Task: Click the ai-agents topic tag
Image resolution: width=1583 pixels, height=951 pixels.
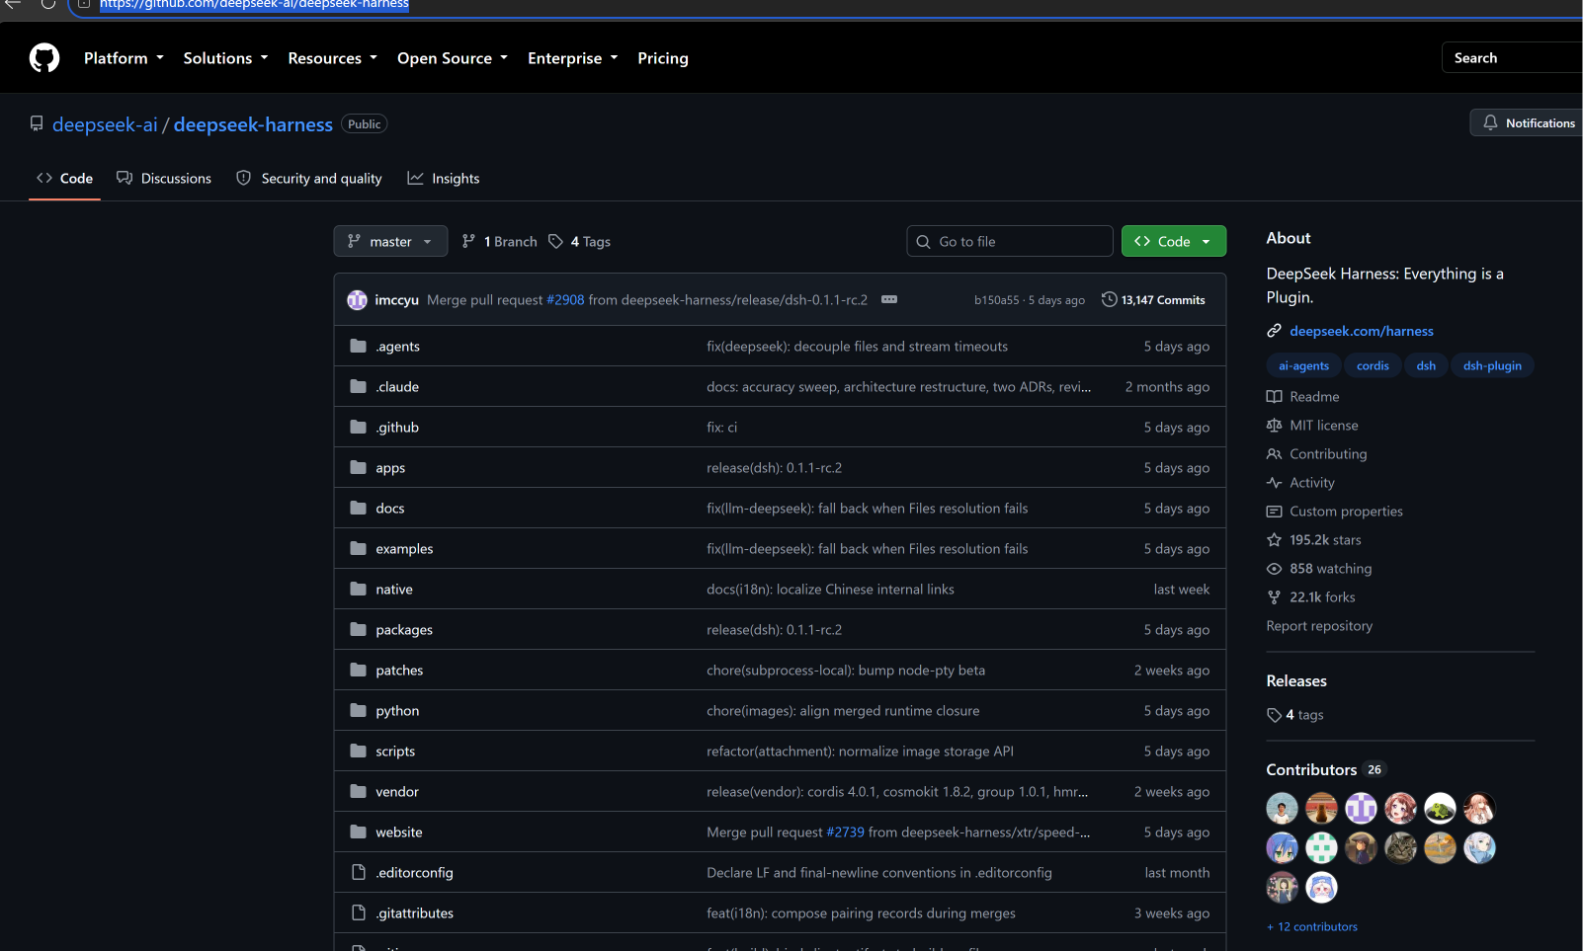Action: click(x=1303, y=365)
